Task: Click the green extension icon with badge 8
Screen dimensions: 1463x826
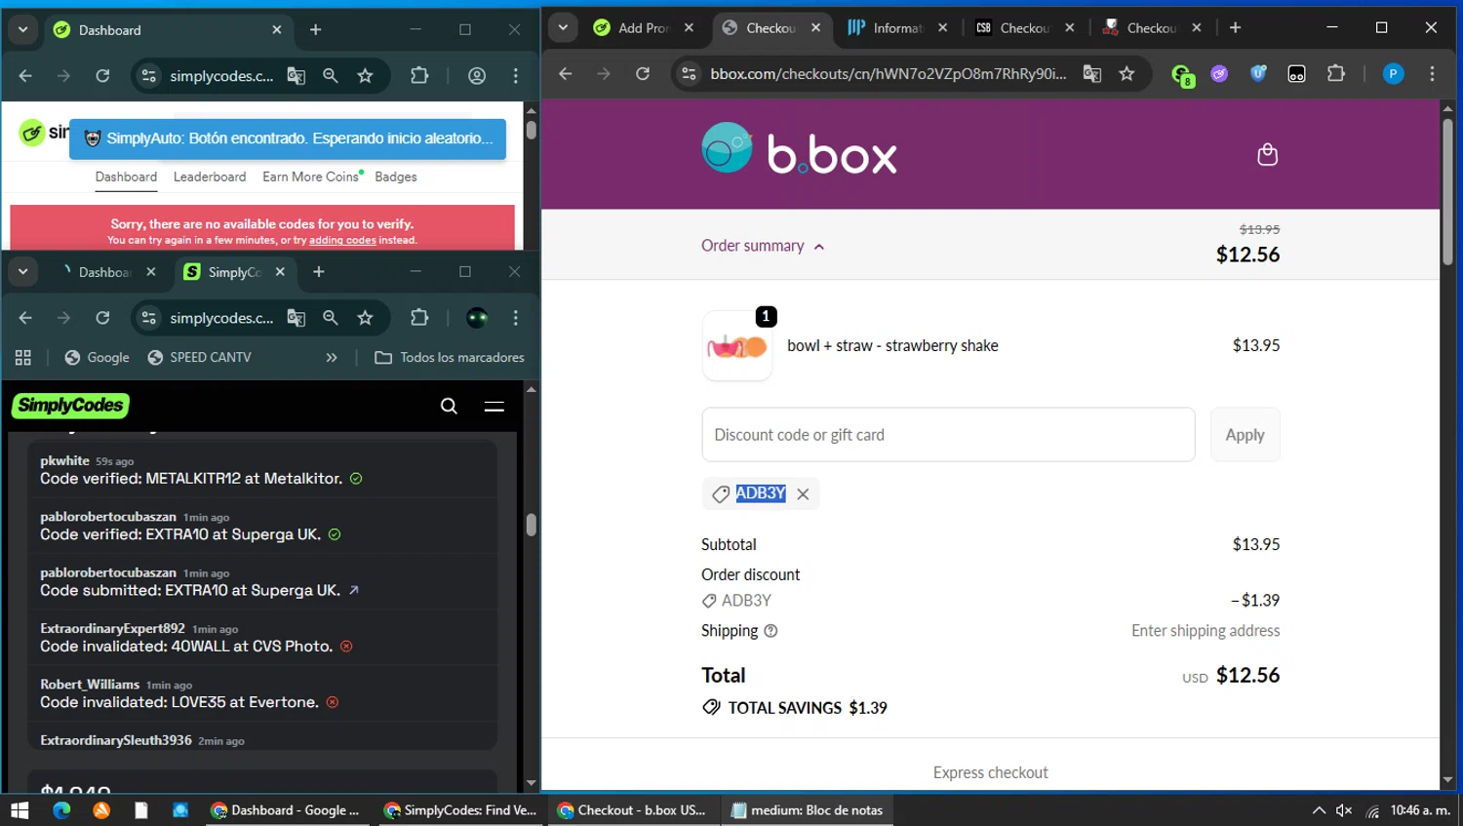Action: [x=1182, y=75]
